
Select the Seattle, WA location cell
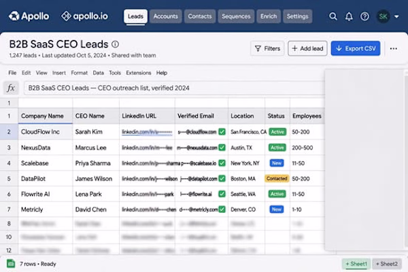[246, 194]
